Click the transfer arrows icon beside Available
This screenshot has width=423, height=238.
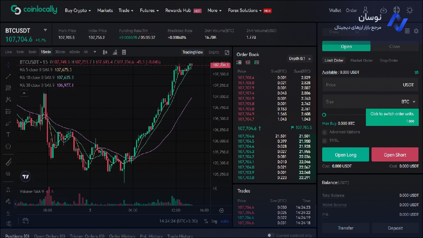(x=416, y=72)
